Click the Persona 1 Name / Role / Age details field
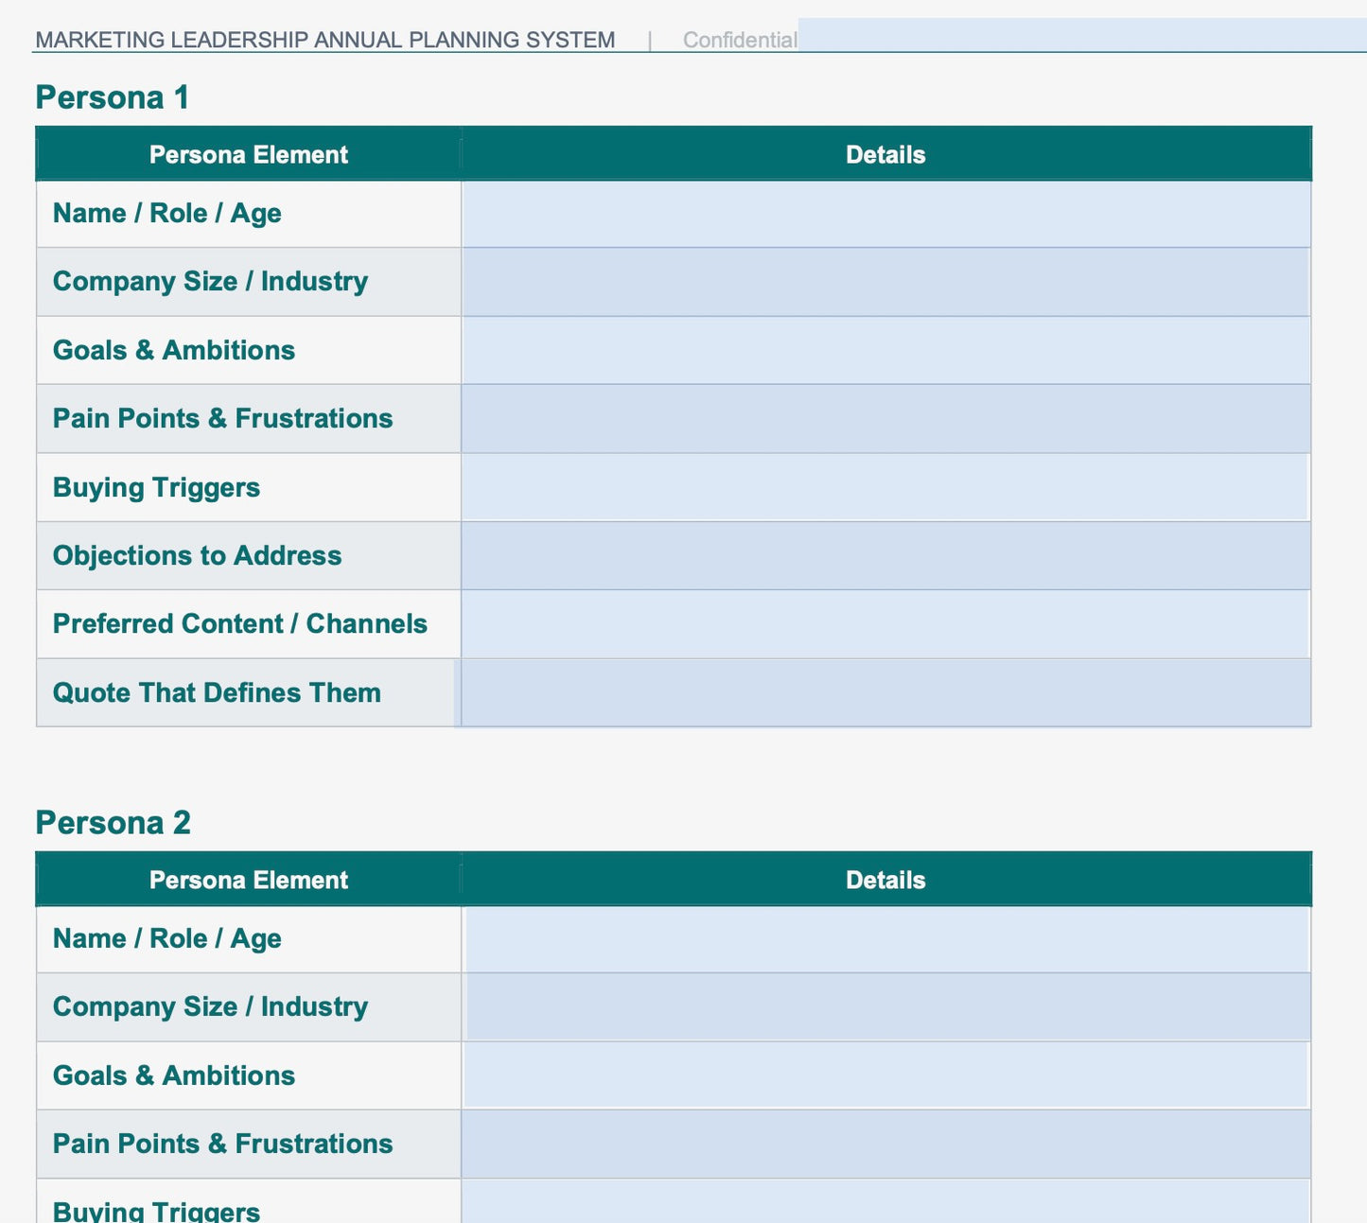This screenshot has width=1367, height=1223. click(x=886, y=214)
